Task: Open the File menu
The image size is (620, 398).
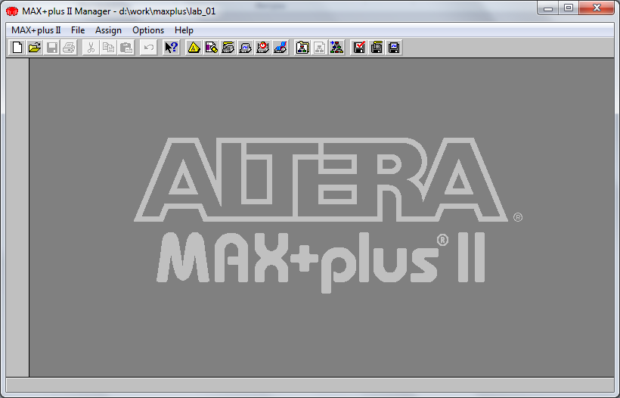Action: point(78,30)
